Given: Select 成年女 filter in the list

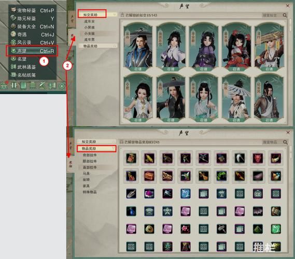Looking at the screenshot, I should (89, 21).
